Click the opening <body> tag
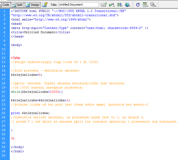178x160 pixels. (x=16, y=45)
